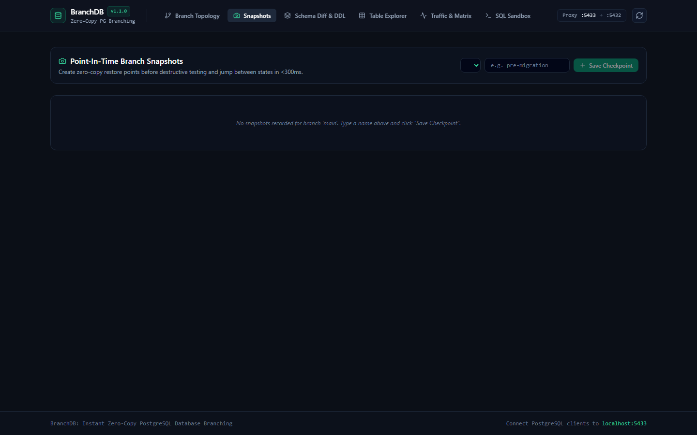697x435 pixels.
Task: Click the v1.1.0 version badge
Action: point(119,11)
